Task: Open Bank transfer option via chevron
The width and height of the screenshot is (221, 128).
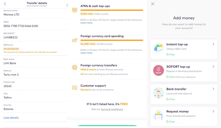Action: 213,89
